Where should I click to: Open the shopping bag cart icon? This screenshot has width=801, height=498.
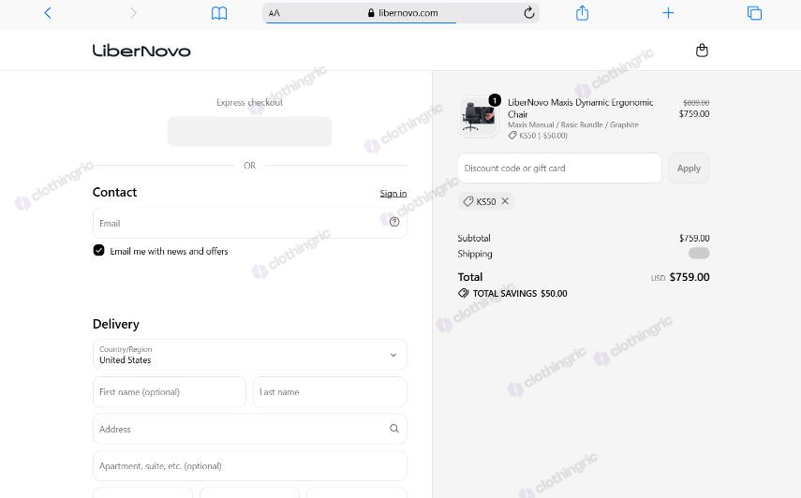702,50
